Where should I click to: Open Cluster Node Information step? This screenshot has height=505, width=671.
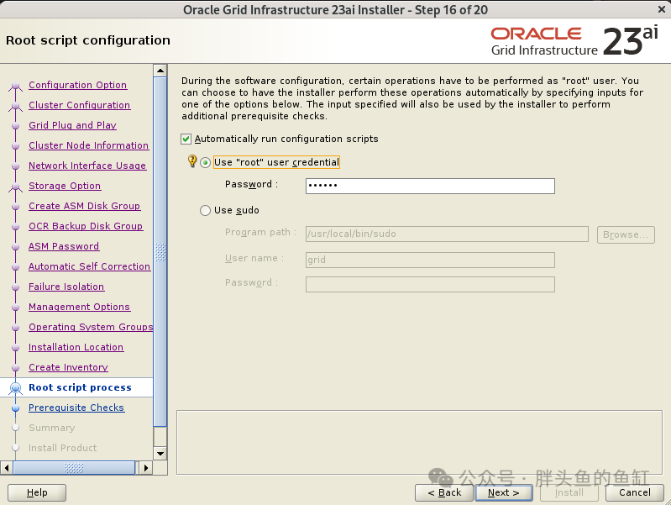click(x=88, y=145)
